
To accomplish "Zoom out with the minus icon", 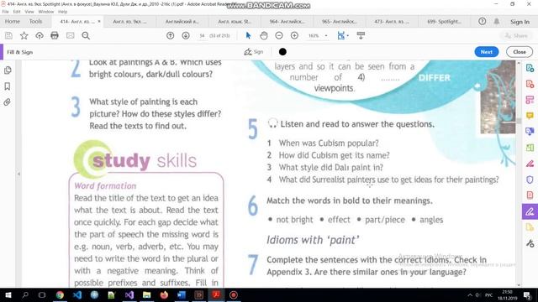I will (279, 35).
